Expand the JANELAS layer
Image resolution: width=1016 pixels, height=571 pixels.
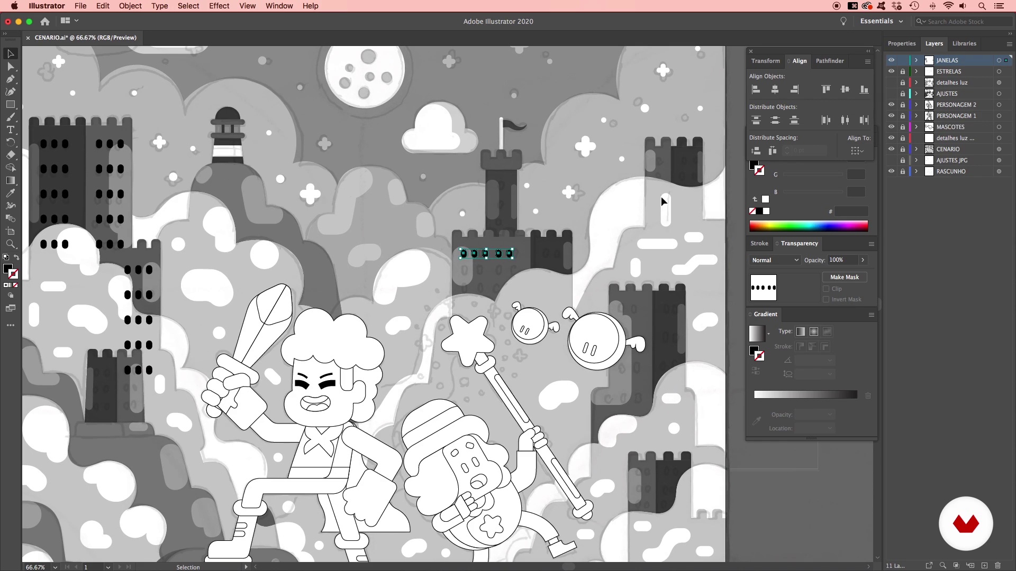tap(917, 60)
